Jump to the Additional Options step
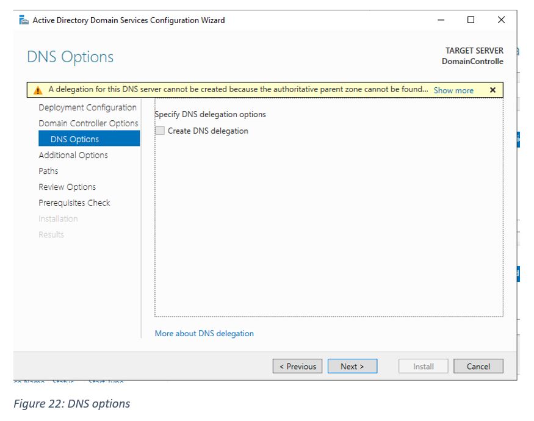Viewport: 534px width, 421px height. point(73,155)
